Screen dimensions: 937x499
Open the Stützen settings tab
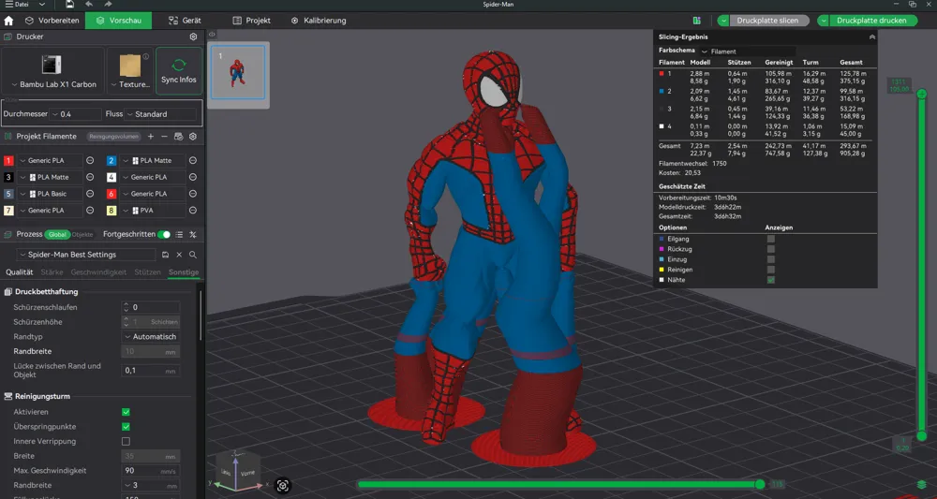pyautogui.click(x=148, y=272)
